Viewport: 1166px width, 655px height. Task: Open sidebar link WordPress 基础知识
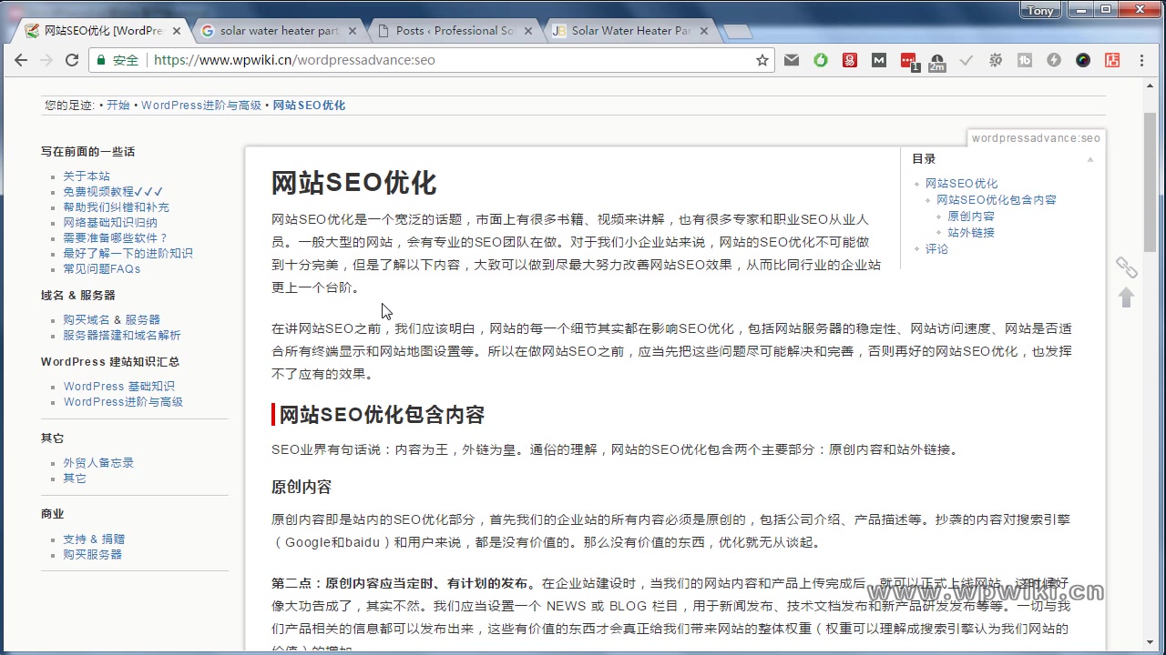click(119, 387)
